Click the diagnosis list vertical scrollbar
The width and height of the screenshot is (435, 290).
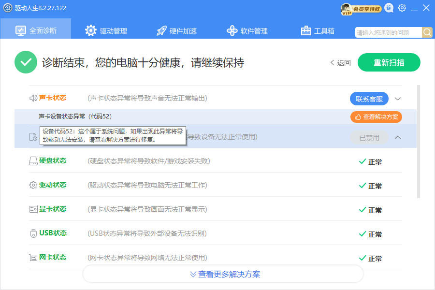pos(419,142)
